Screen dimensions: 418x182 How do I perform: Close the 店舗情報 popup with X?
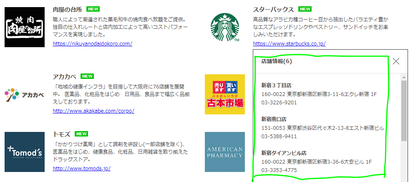[x=396, y=61]
